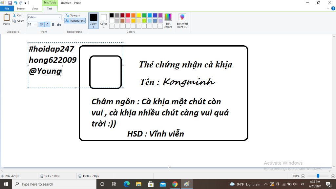
Task: Select the Color 2 background box
Action: [103, 21]
